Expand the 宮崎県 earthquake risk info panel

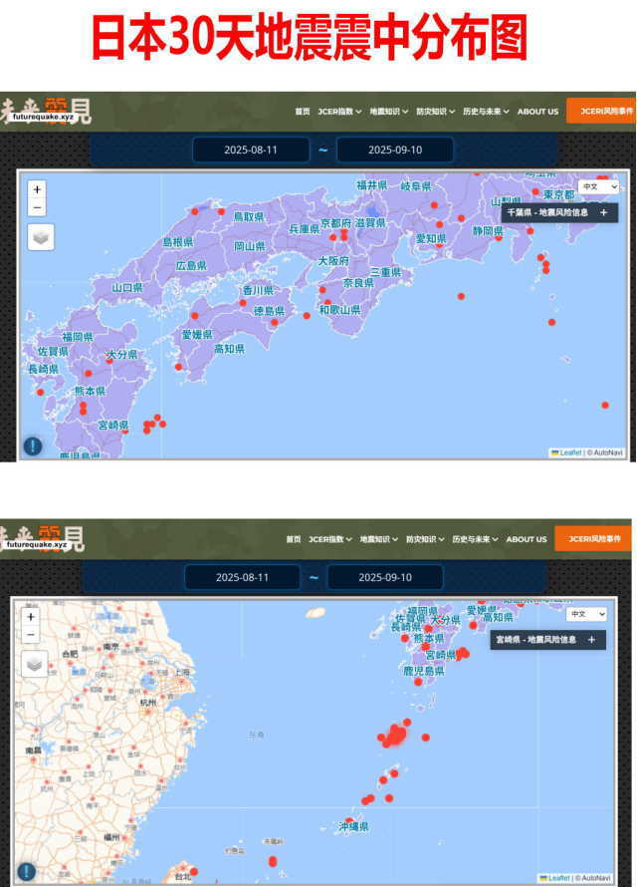pyautogui.click(x=591, y=639)
